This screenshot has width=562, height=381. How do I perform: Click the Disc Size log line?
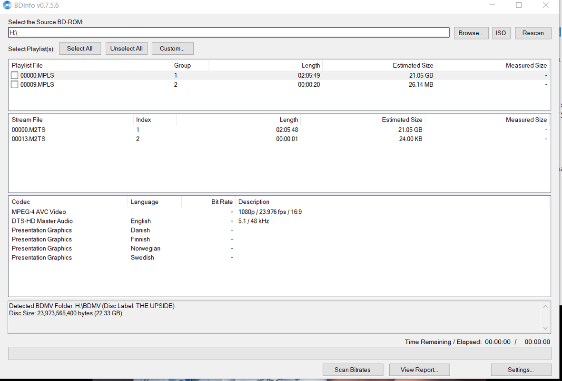click(x=66, y=313)
